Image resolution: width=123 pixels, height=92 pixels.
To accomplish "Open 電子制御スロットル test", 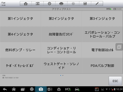I will (x=102, y=50).
